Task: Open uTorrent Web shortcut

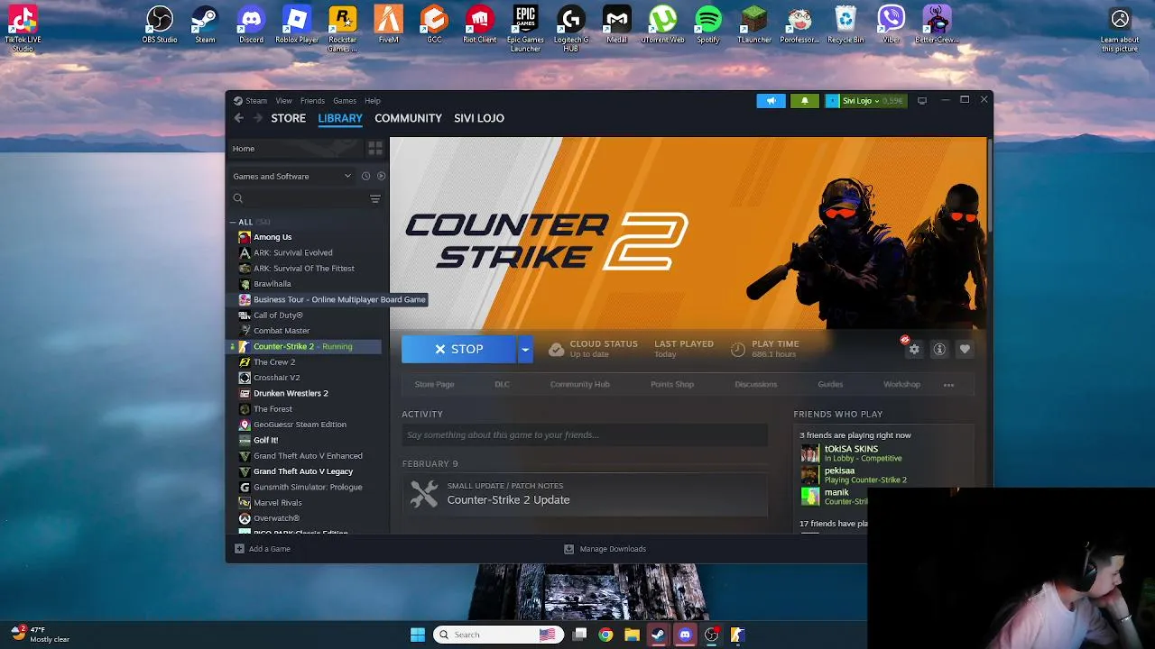Action: (663, 24)
